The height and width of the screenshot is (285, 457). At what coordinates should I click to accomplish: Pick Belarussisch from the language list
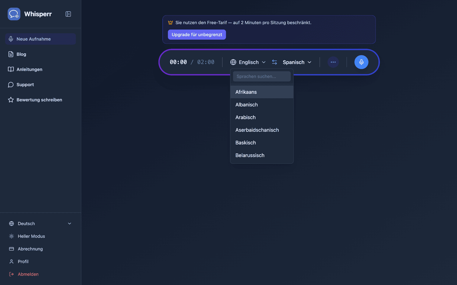[262, 155]
